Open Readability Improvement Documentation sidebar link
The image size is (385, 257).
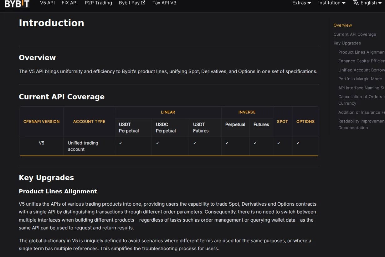click(362, 124)
